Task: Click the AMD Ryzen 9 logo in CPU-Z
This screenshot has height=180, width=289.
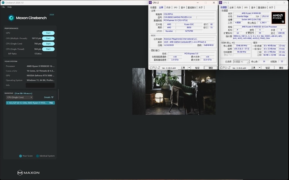Action: click(278, 18)
